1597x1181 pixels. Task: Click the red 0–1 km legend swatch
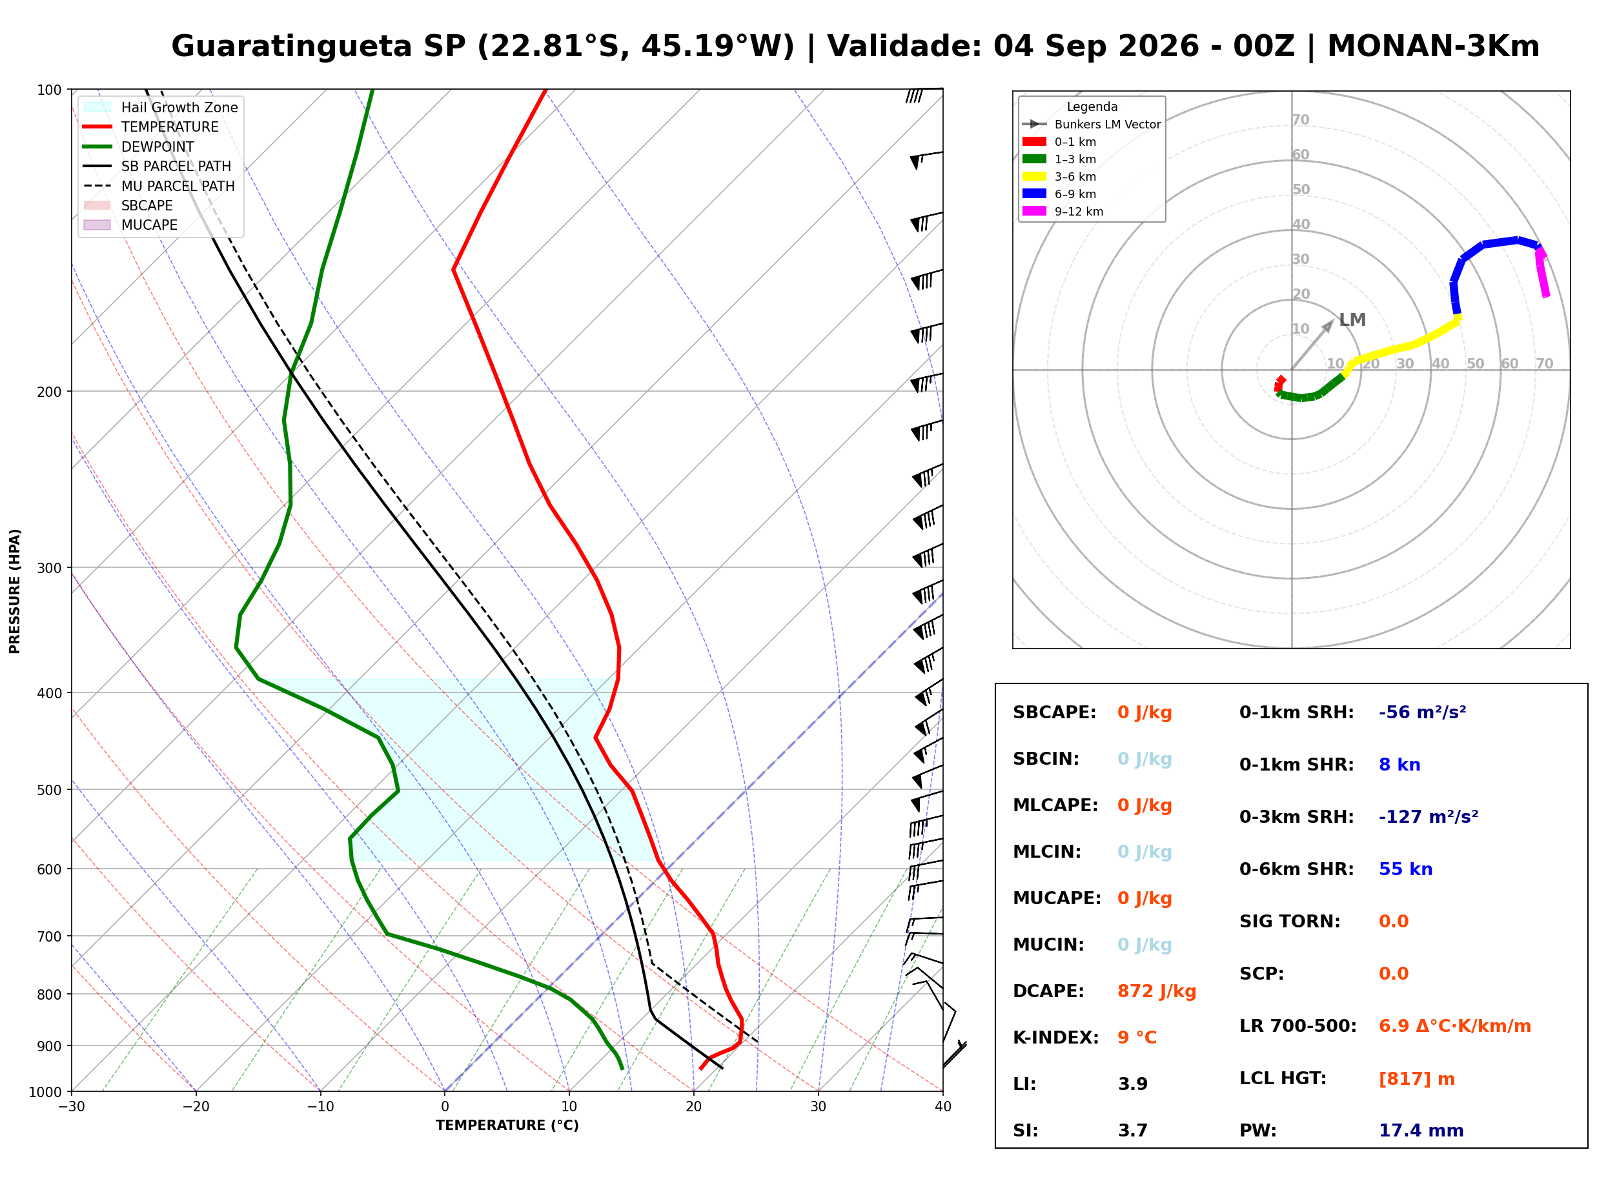point(1033,141)
